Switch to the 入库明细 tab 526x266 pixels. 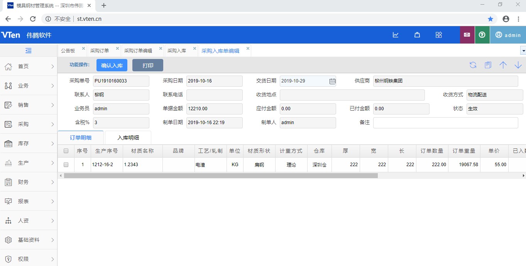coord(128,138)
